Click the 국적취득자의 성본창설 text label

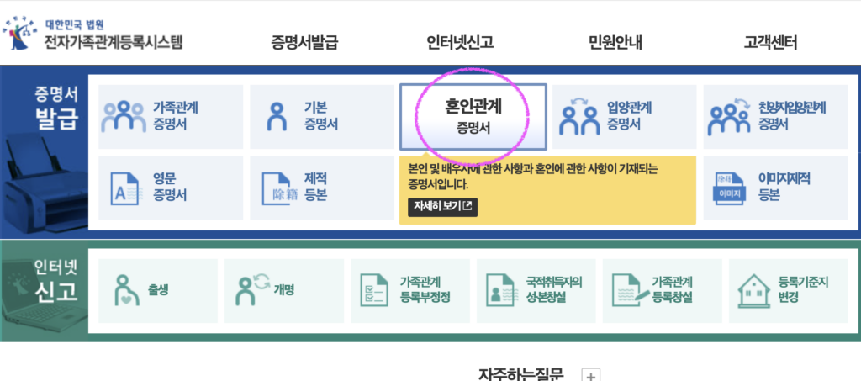point(552,290)
